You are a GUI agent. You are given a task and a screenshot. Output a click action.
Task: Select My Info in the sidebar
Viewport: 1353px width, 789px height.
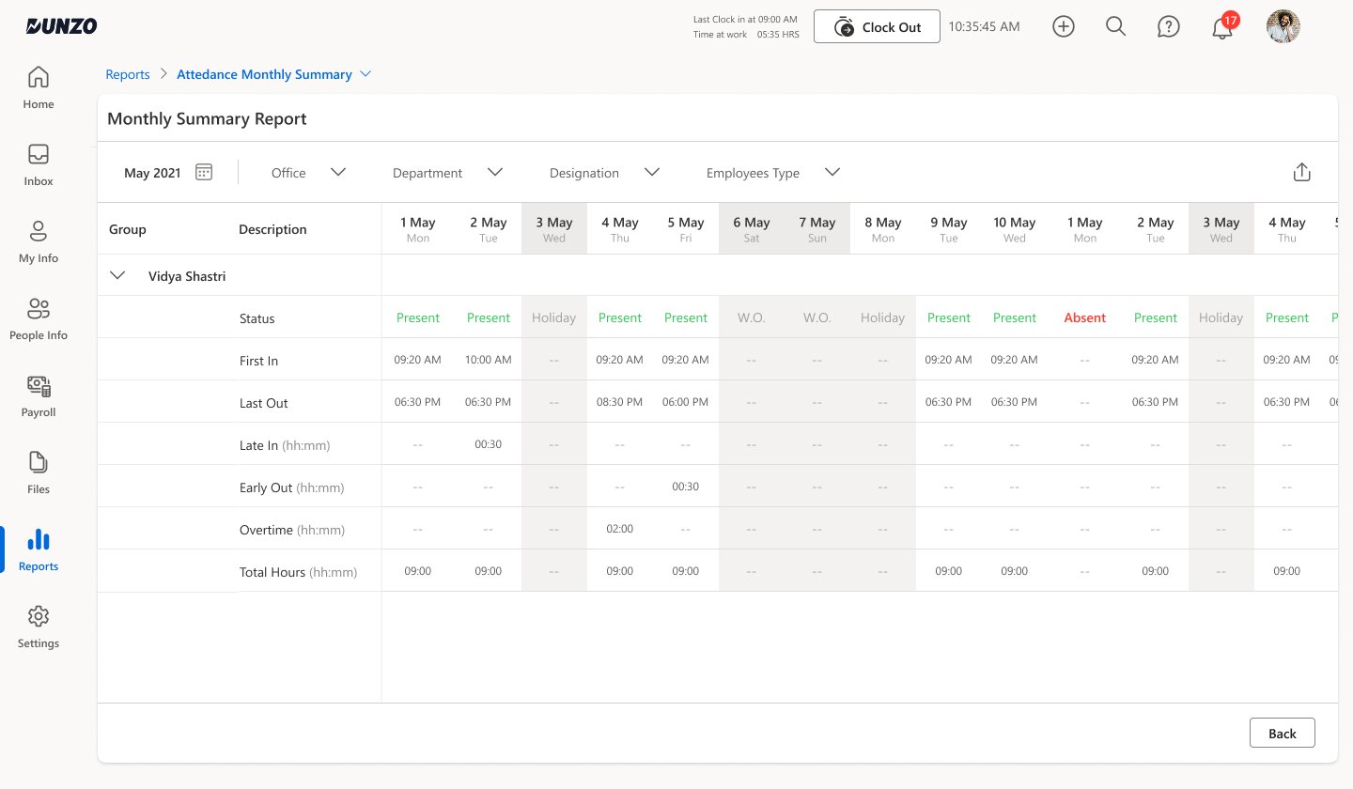pyautogui.click(x=38, y=241)
